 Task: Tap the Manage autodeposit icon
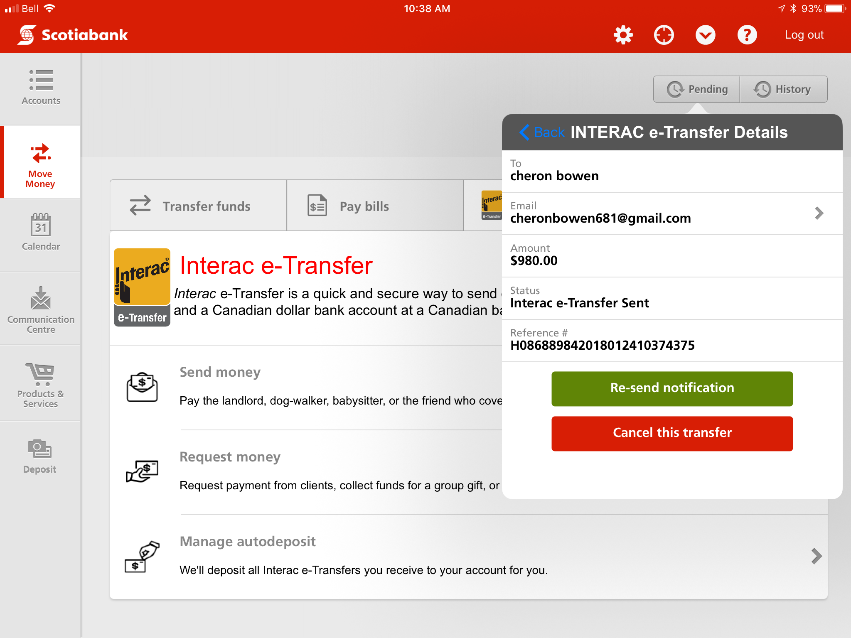[x=142, y=557]
